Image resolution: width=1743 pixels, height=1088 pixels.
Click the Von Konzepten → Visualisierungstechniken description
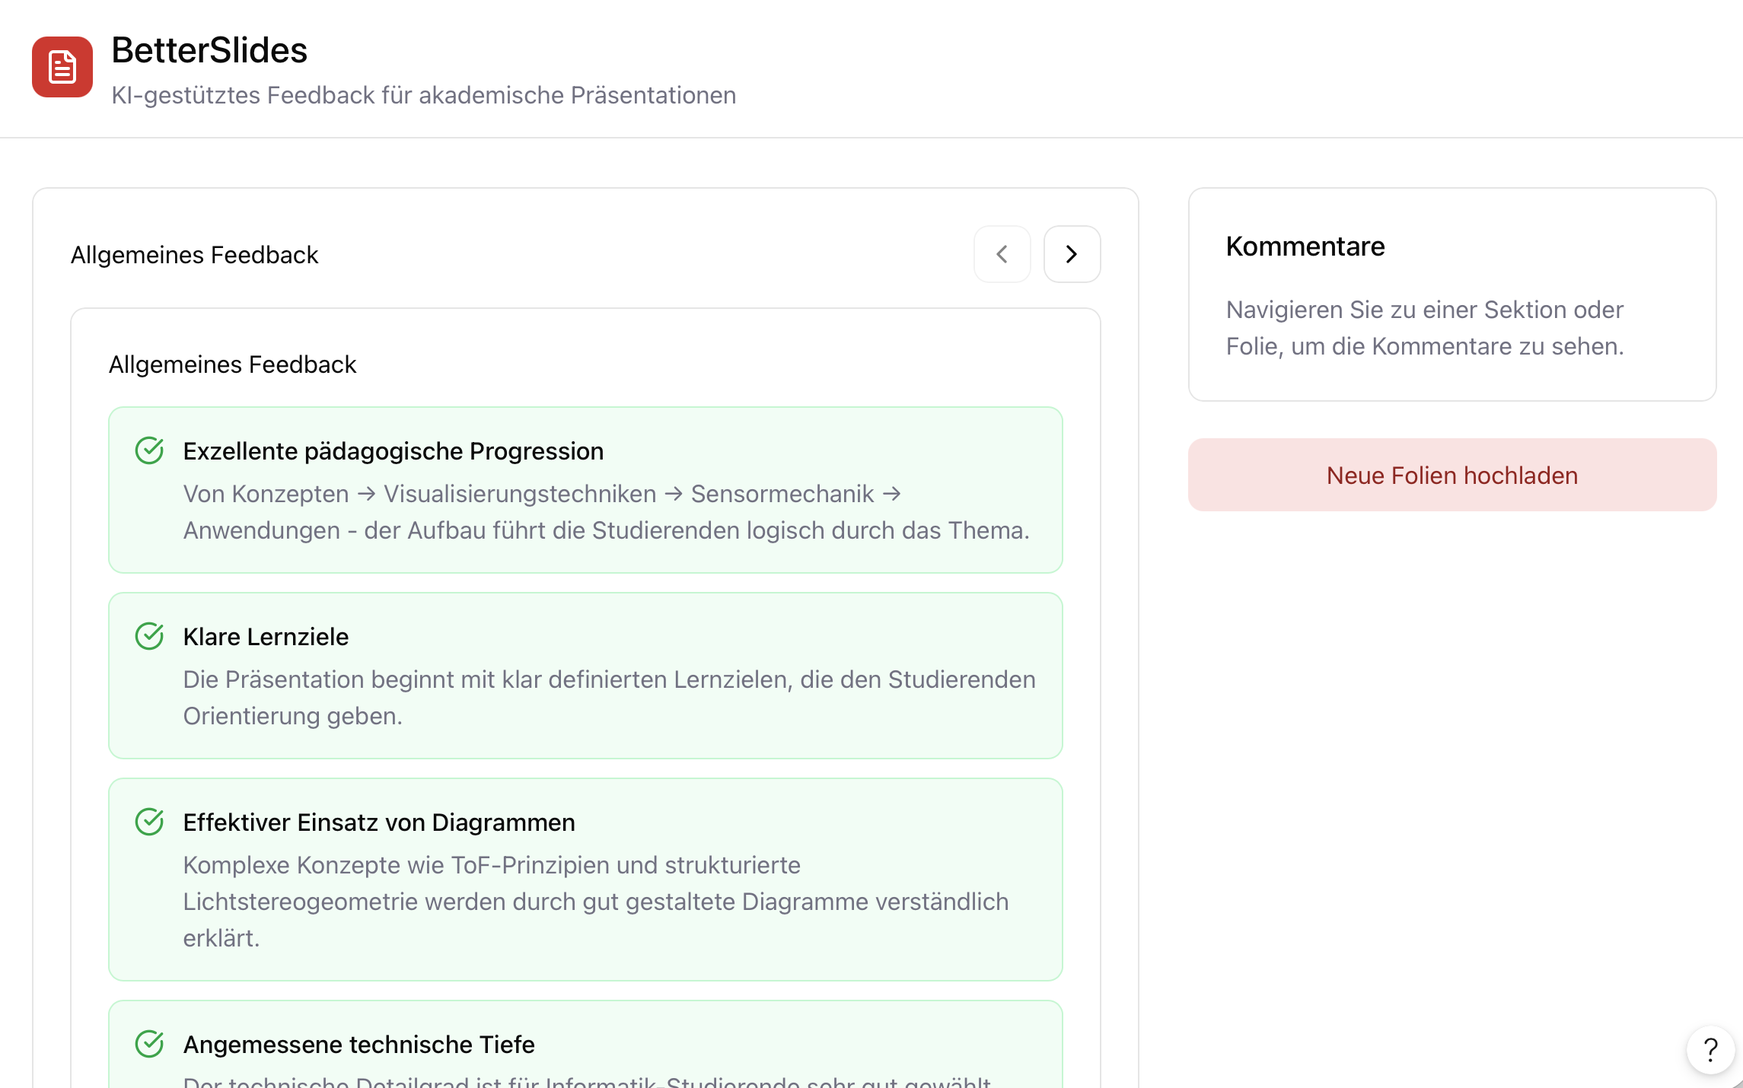pyautogui.click(x=607, y=512)
